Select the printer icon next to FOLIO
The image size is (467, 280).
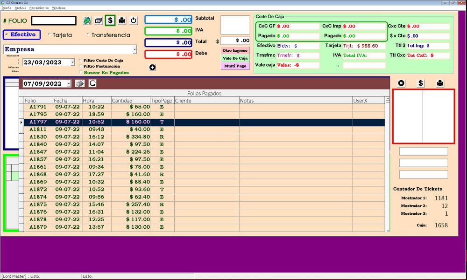click(x=121, y=20)
